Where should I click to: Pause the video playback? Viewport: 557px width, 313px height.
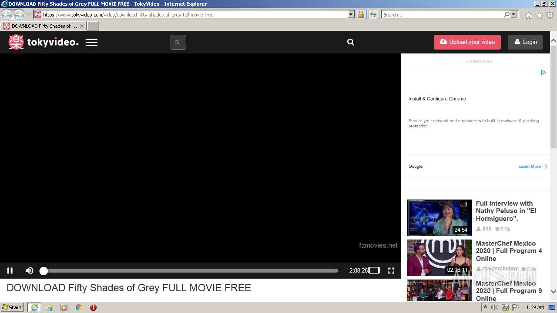point(10,270)
